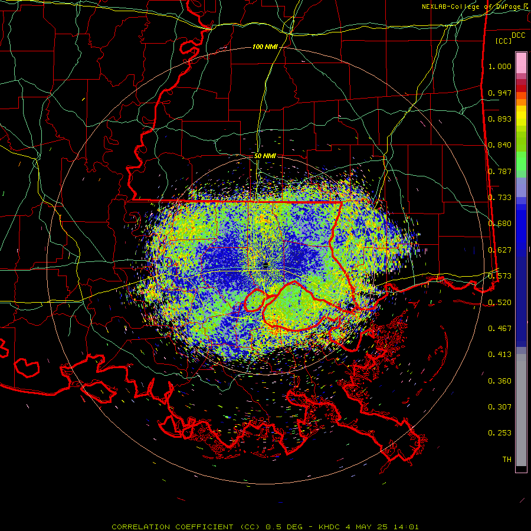The width and height of the screenshot is (531, 531).
Task: Click the radar site marker at ring center
Action: (265, 265)
